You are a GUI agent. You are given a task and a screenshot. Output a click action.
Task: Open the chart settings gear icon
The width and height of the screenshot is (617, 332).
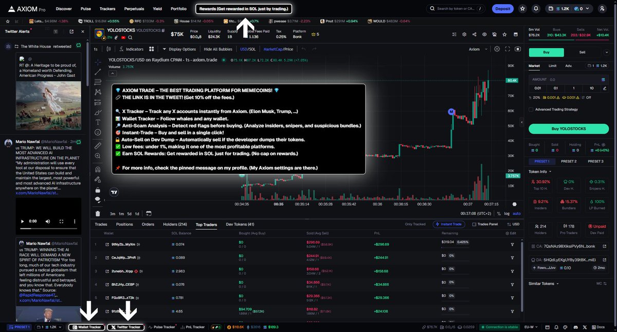[497, 49]
